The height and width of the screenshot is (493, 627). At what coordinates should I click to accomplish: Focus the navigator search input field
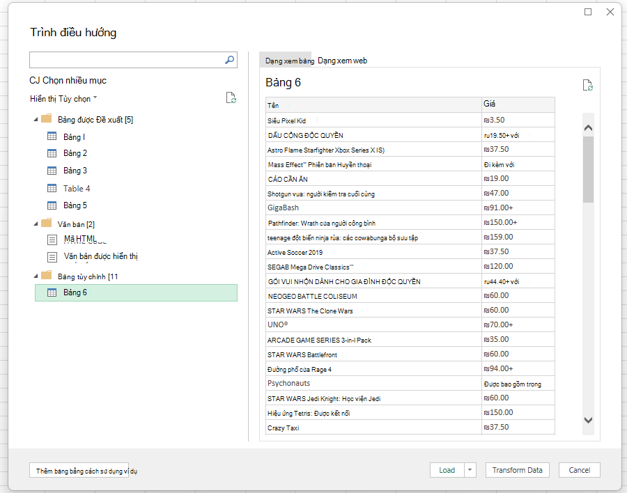pos(126,60)
